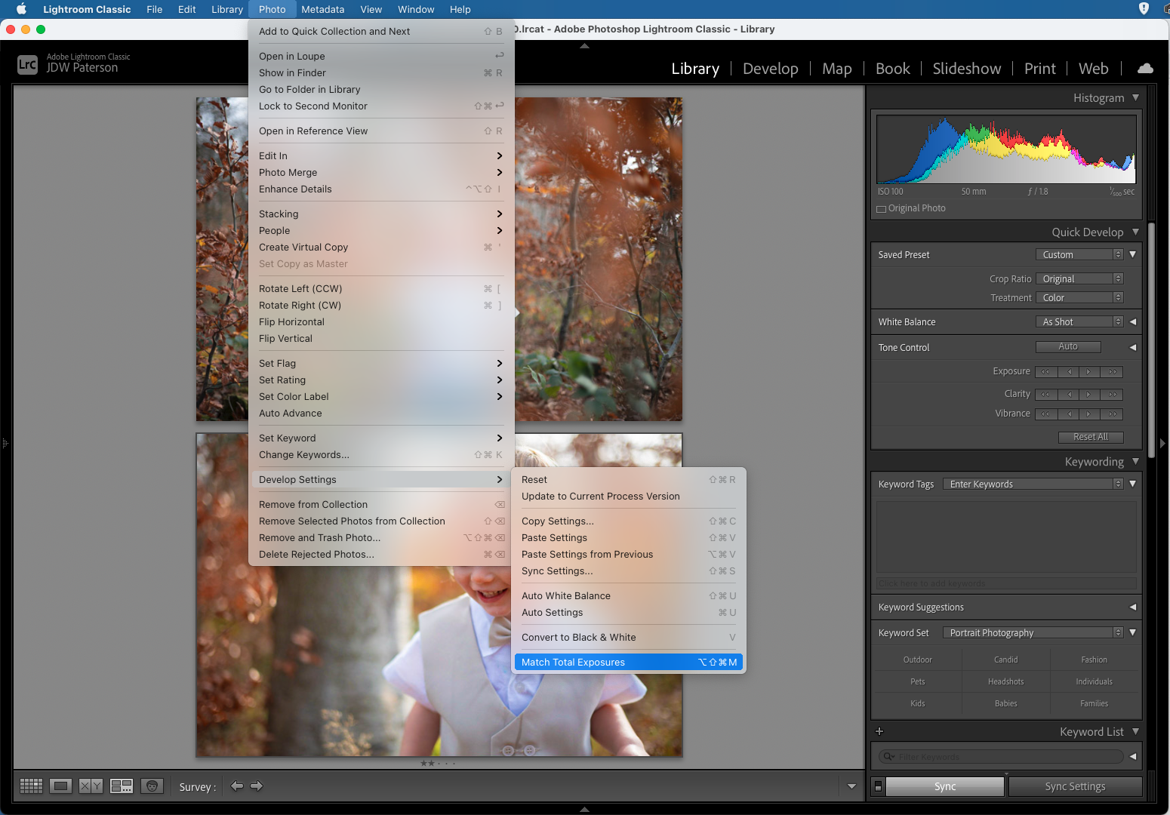The image size is (1170, 815).
Task: Open People face view icon
Action: click(152, 786)
